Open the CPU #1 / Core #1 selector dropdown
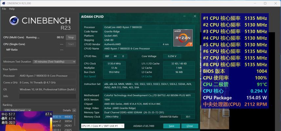This screenshot has width=281, height=131. 102,126
